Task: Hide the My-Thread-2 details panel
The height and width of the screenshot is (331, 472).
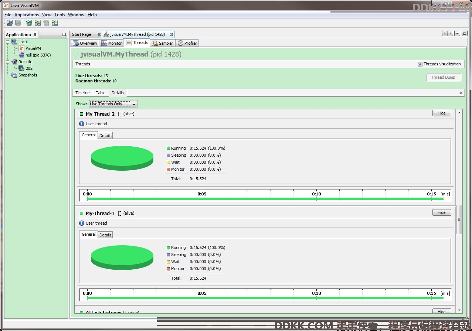Action: tap(442, 113)
